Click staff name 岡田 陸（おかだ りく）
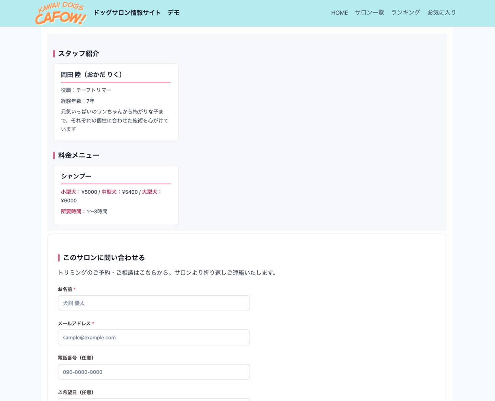Viewport: 495px width, 401px height. (92, 75)
